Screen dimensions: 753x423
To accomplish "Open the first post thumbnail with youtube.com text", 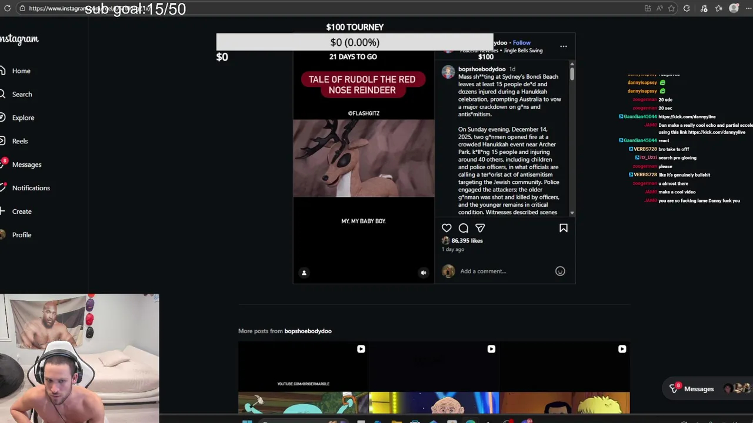I will (x=303, y=378).
